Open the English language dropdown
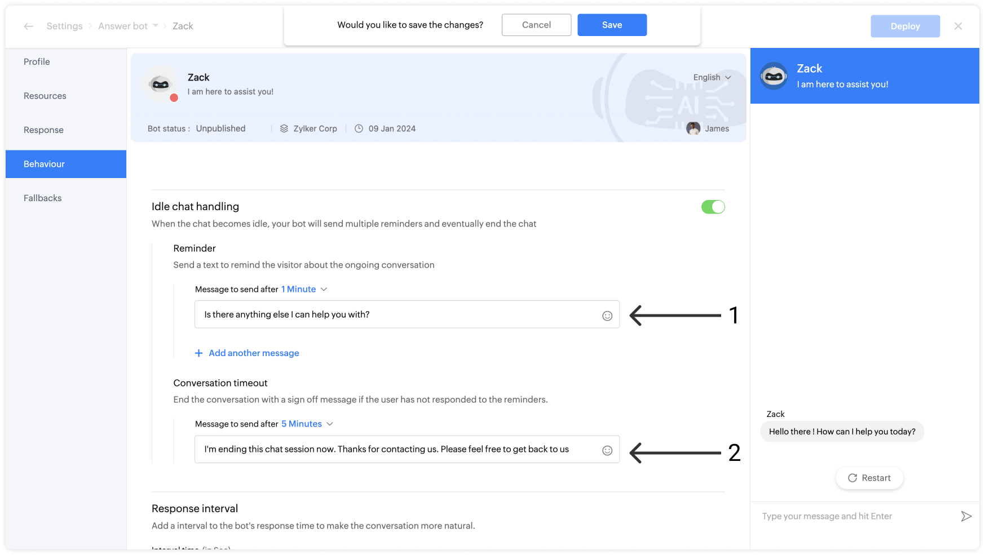This screenshot has width=985, height=555. pyautogui.click(x=712, y=77)
